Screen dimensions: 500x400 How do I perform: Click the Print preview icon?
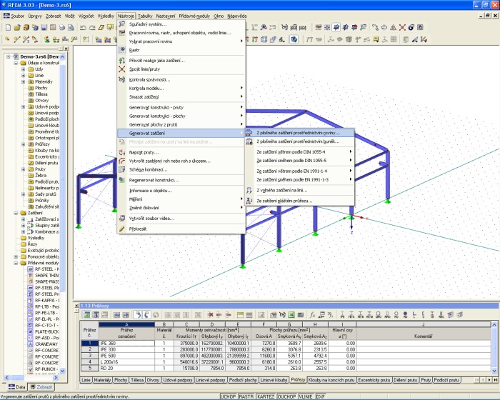(x=71, y=27)
